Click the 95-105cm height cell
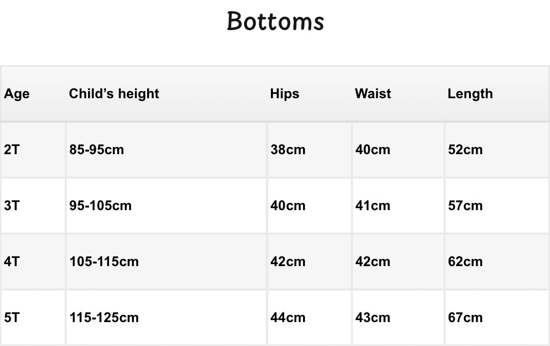The width and height of the screenshot is (550, 346). pyautogui.click(x=166, y=206)
